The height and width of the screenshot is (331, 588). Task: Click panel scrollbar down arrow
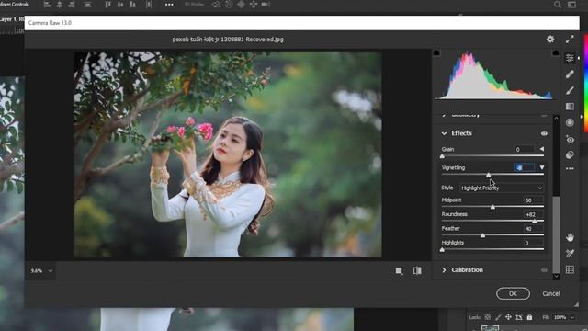click(556, 276)
